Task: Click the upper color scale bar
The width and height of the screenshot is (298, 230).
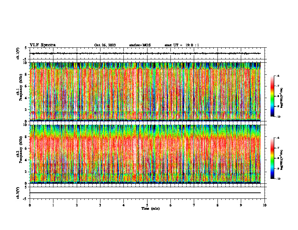Action: [x=272, y=96]
